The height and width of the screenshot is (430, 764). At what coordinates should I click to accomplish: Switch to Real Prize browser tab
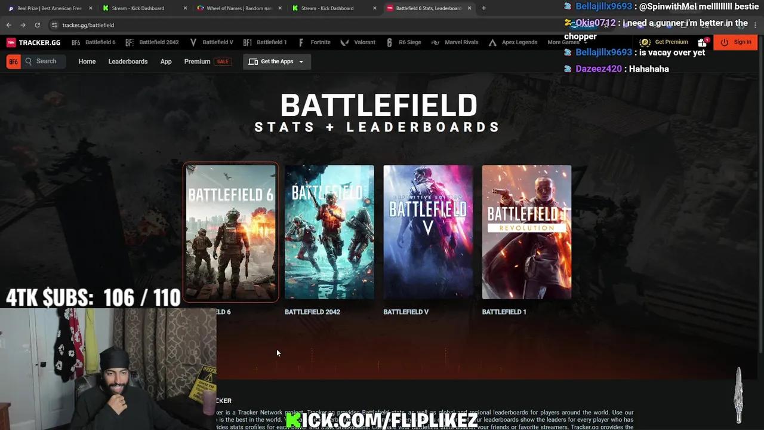[48, 8]
